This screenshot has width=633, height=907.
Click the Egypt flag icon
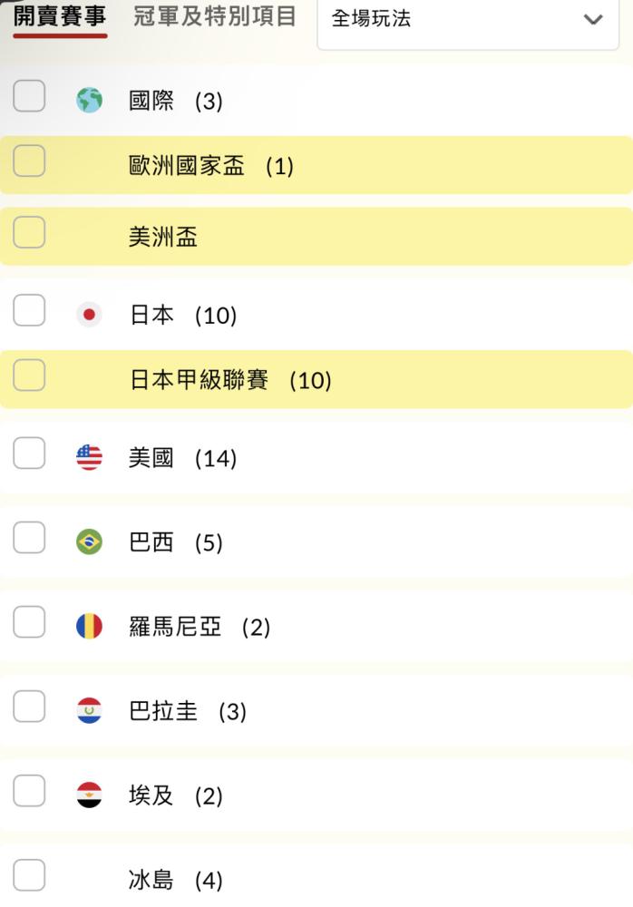pos(89,795)
